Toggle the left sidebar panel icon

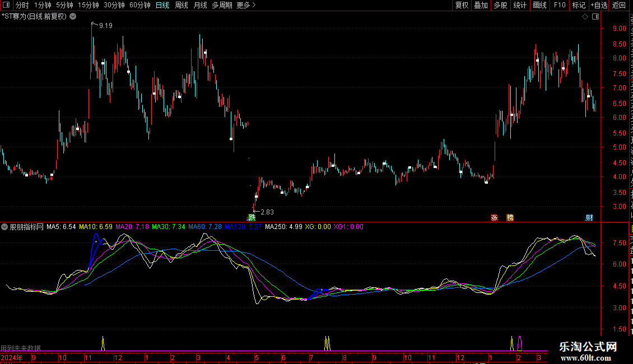click(6, 5)
